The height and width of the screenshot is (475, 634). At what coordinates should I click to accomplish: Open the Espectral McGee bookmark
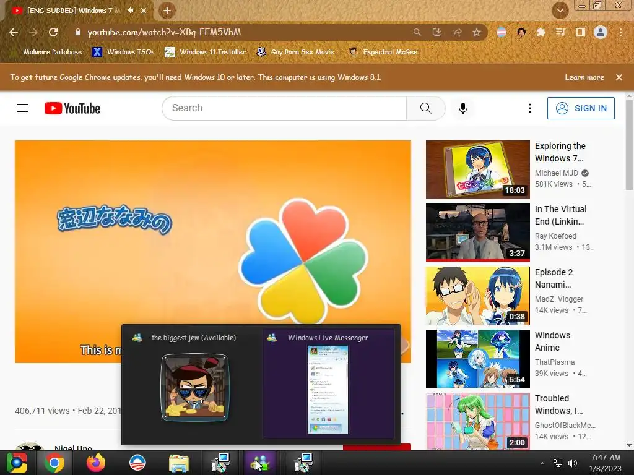pos(383,52)
